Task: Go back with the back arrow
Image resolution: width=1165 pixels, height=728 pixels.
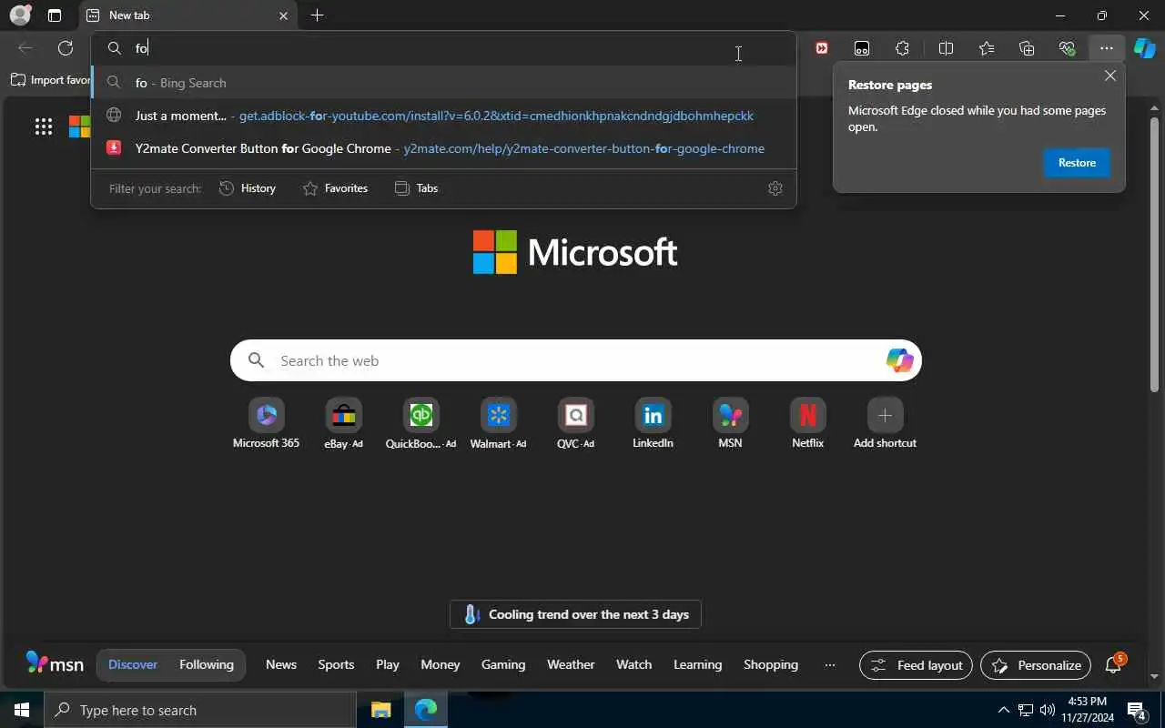Action: coord(25,48)
